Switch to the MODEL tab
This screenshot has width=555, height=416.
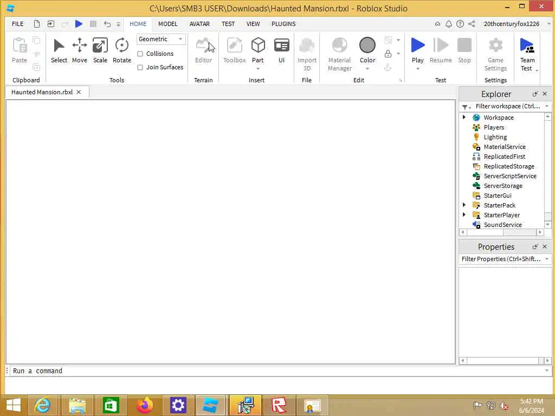168,24
